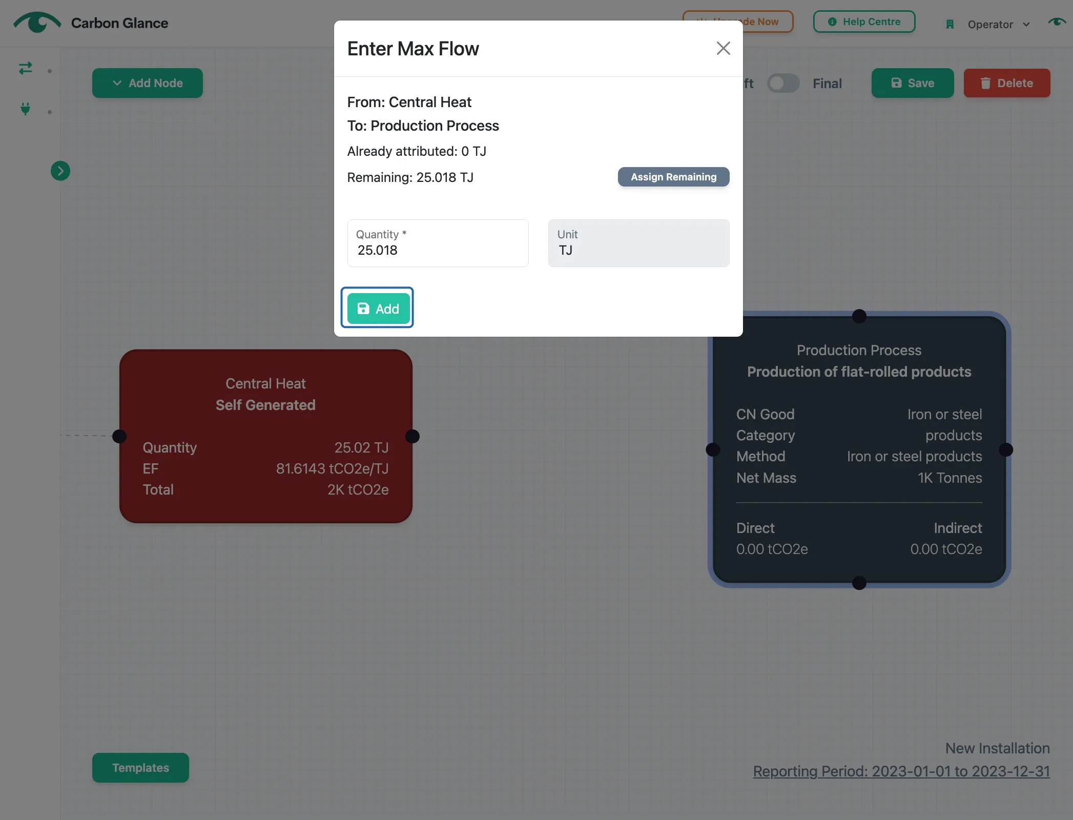Viewport: 1073px width, 820px height.
Task: Click Production Process right connector handle
Action: pos(1006,449)
